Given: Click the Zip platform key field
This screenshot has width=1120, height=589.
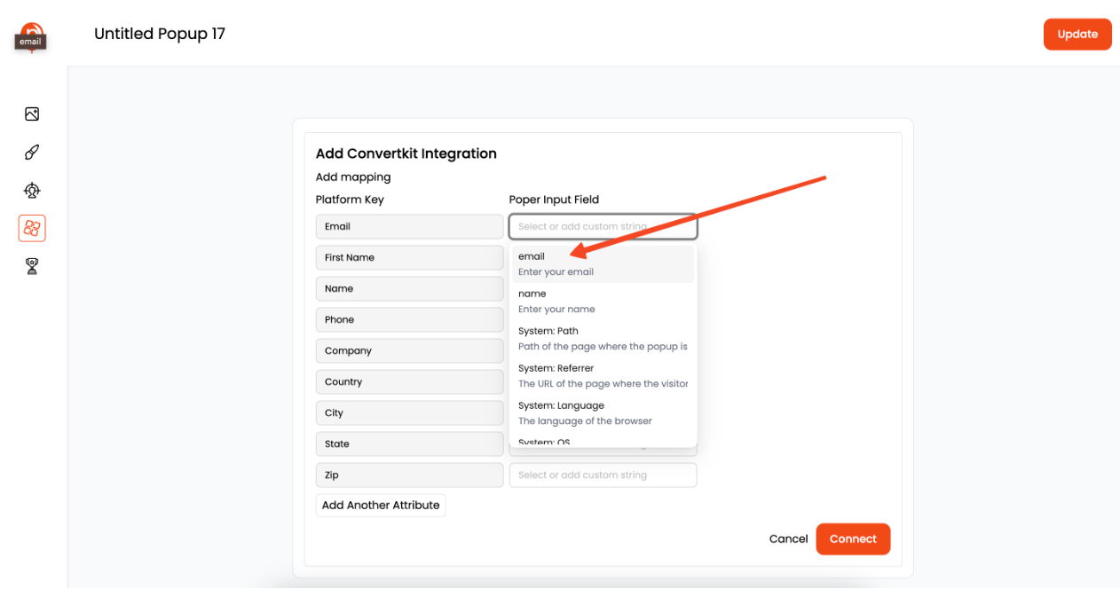Looking at the screenshot, I should [410, 475].
